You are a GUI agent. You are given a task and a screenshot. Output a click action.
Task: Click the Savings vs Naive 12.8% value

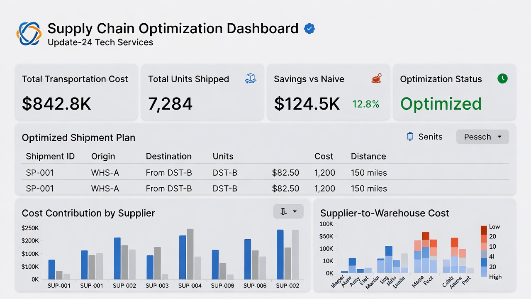(x=365, y=104)
